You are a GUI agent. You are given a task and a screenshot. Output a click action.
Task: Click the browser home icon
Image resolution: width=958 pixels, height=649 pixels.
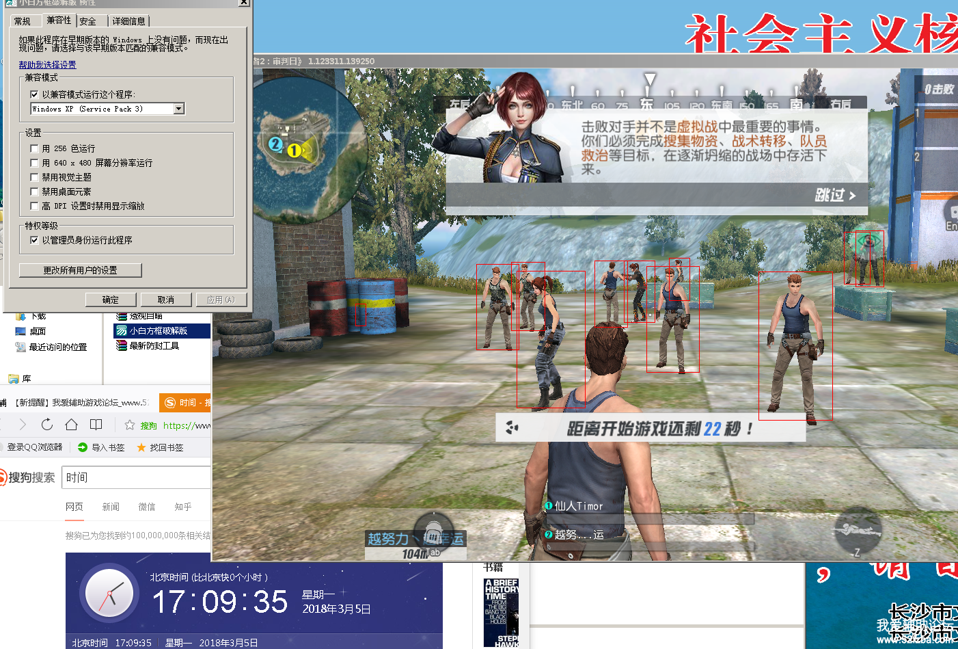coord(71,425)
